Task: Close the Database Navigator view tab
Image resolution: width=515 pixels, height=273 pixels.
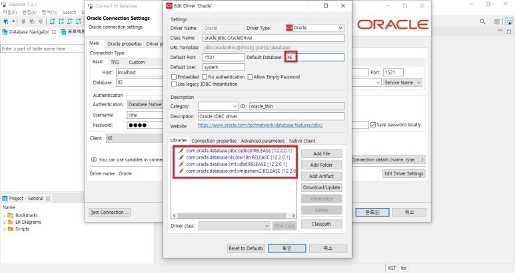Action: point(54,32)
